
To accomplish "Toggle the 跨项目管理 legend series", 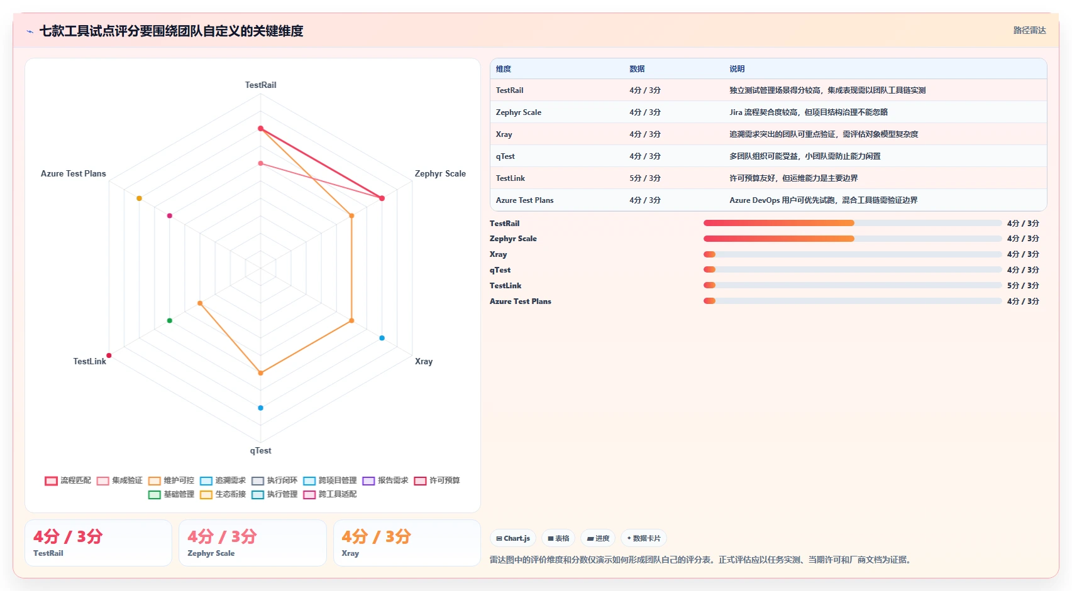I will point(329,480).
